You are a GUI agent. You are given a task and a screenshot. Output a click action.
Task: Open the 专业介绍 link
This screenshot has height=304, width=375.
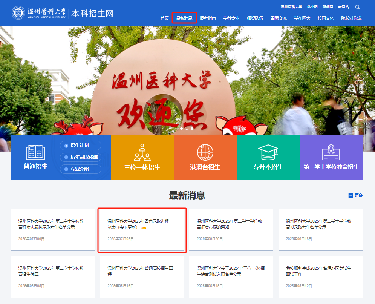pyautogui.click(x=80, y=170)
